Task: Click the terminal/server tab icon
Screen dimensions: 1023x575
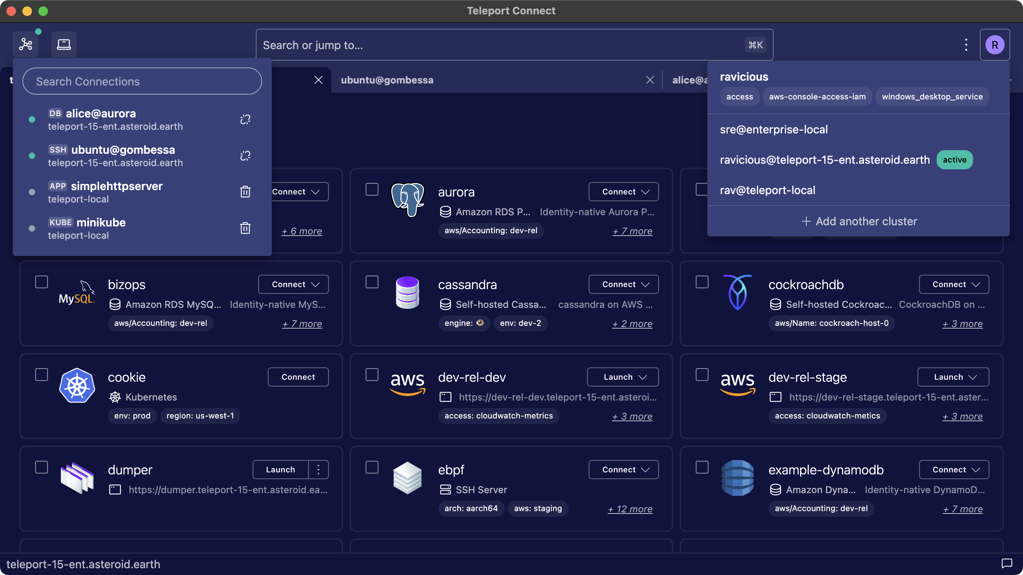Action: click(64, 44)
